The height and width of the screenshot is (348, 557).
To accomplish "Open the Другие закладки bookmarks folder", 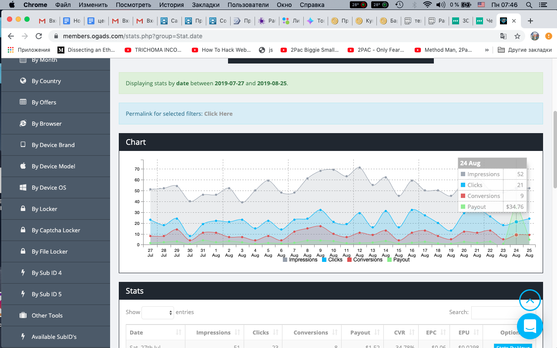I will point(525,50).
